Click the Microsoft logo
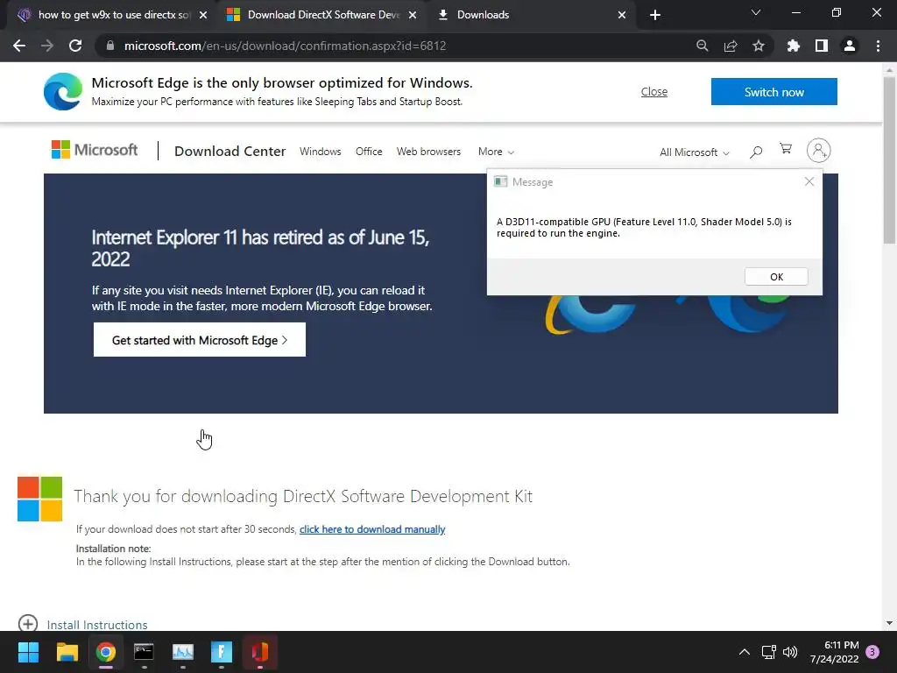This screenshot has width=897, height=673. tap(95, 150)
